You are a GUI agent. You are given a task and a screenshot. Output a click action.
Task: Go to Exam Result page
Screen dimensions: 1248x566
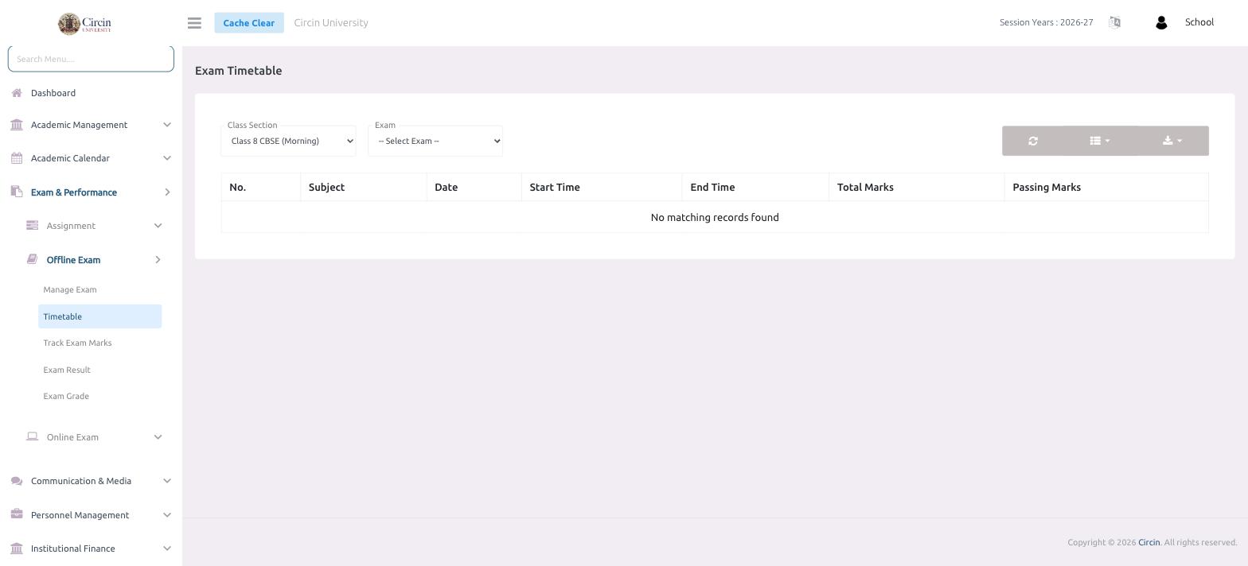click(x=67, y=370)
